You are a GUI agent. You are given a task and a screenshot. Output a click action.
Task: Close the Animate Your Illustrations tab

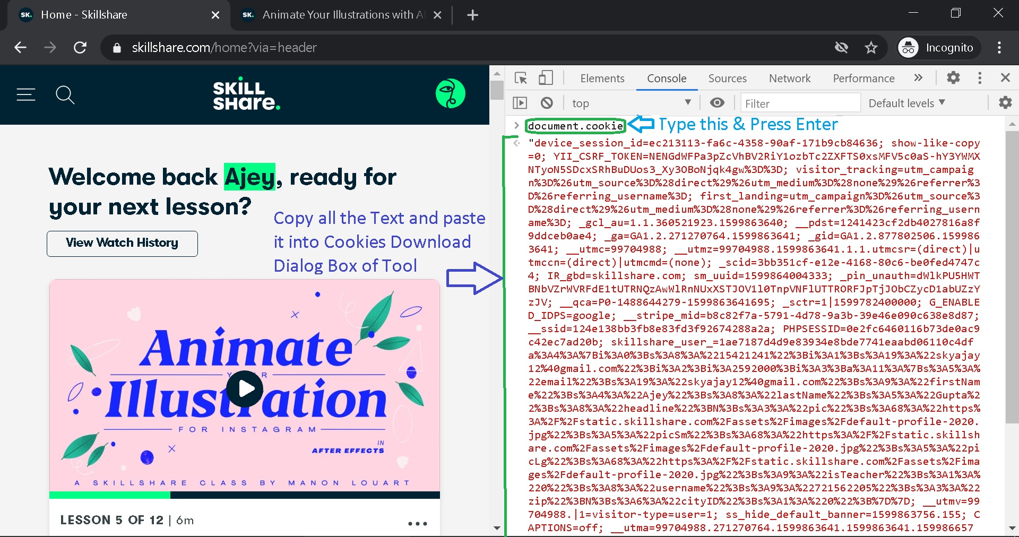pyautogui.click(x=437, y=15)
